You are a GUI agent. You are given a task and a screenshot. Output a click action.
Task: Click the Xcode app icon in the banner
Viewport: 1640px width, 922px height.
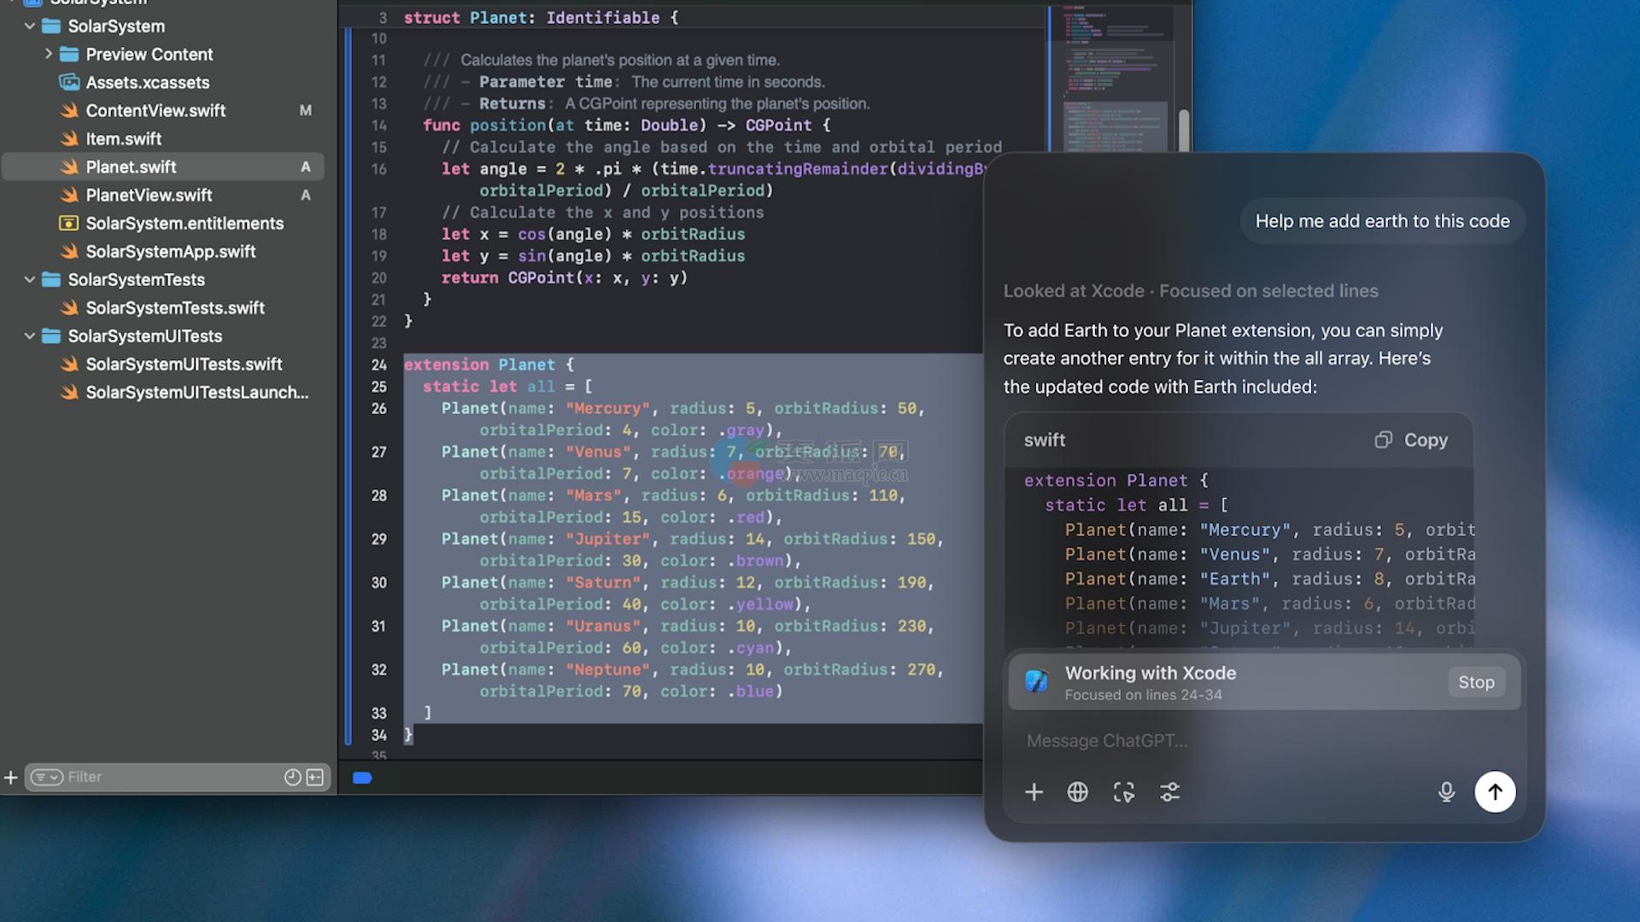click(x=1037, y=681)
